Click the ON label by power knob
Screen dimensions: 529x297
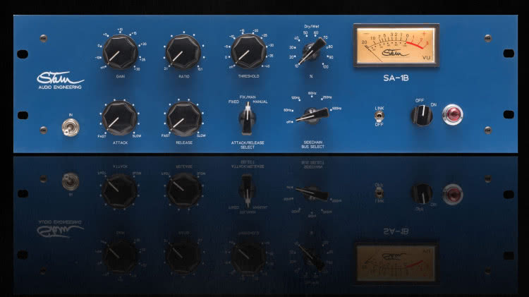coord(434,105)
